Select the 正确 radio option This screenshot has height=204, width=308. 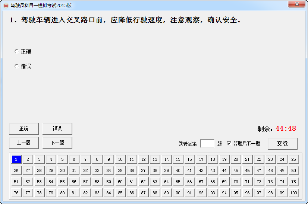[x=16, y=51]
